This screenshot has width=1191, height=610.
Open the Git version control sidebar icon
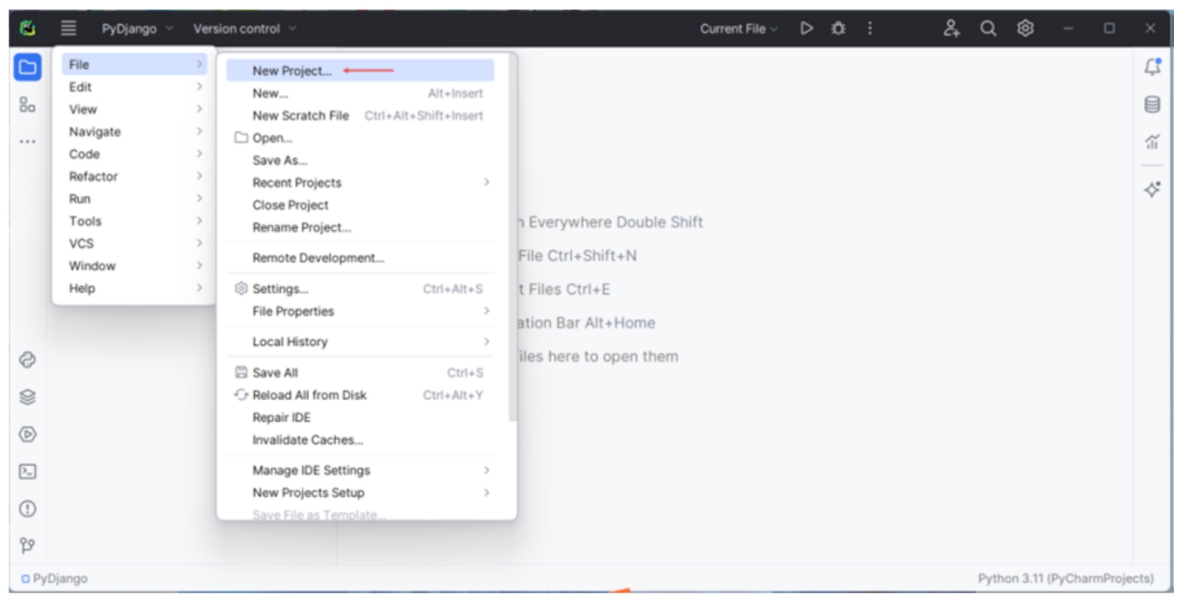pyautogui.click(x=27, y=546)
